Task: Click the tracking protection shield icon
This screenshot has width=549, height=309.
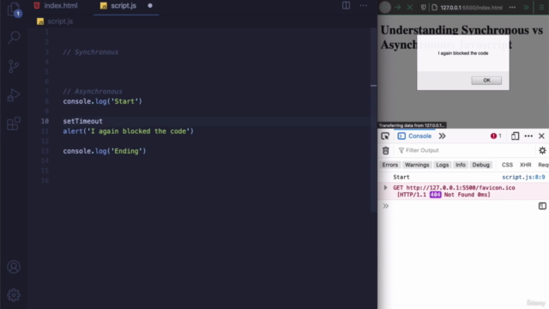Action: pos(423,8)
